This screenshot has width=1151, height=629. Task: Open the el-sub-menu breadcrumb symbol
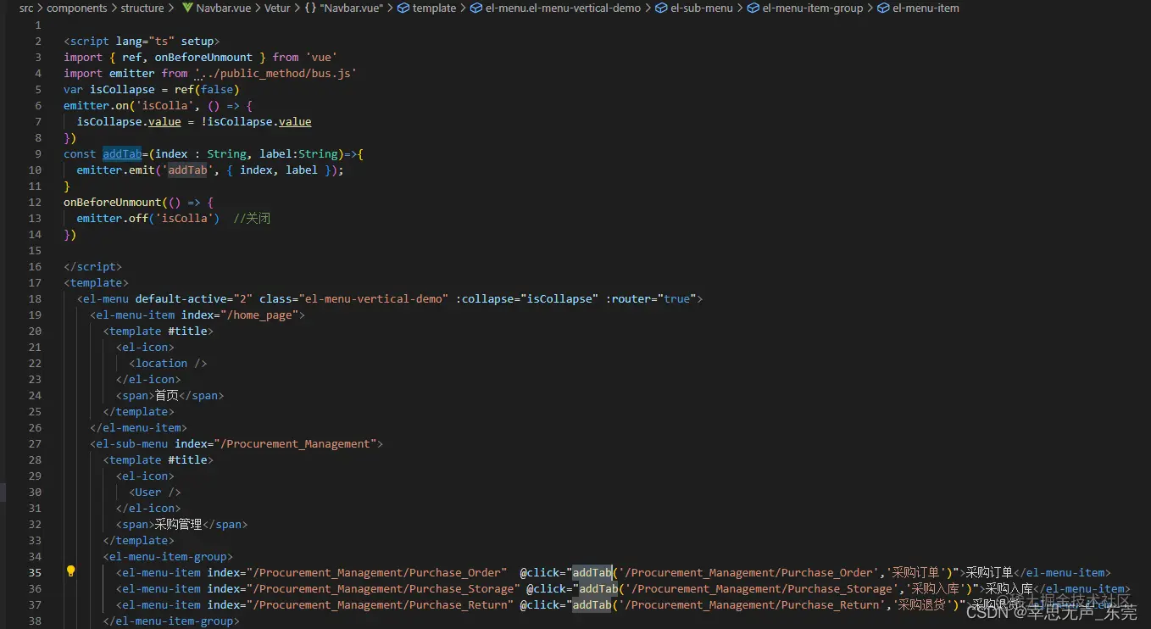pyautogui.click(x=695, y=8)
